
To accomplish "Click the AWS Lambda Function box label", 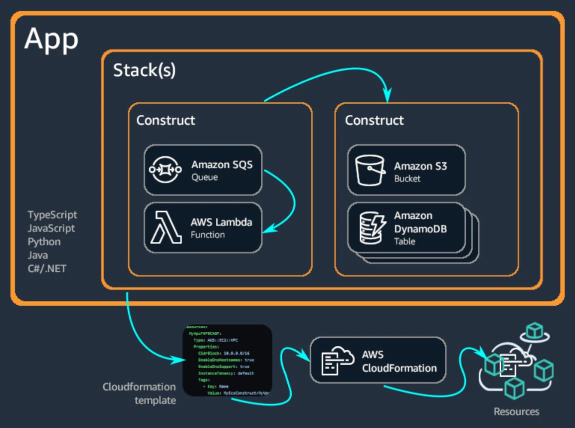I will click(x=221, y=228).
